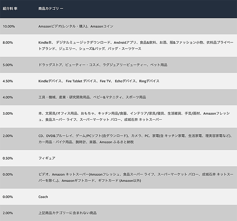The image size is (237, 221).
Task: Select the 3.00% rate cell
Action: (x=8, y=113)
